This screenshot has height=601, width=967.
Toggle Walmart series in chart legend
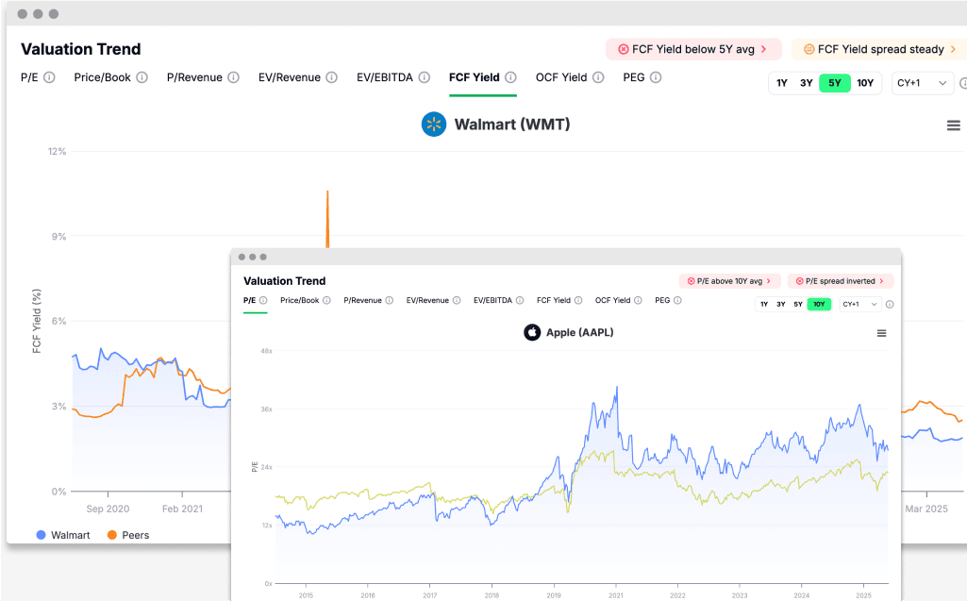point(63,535)
